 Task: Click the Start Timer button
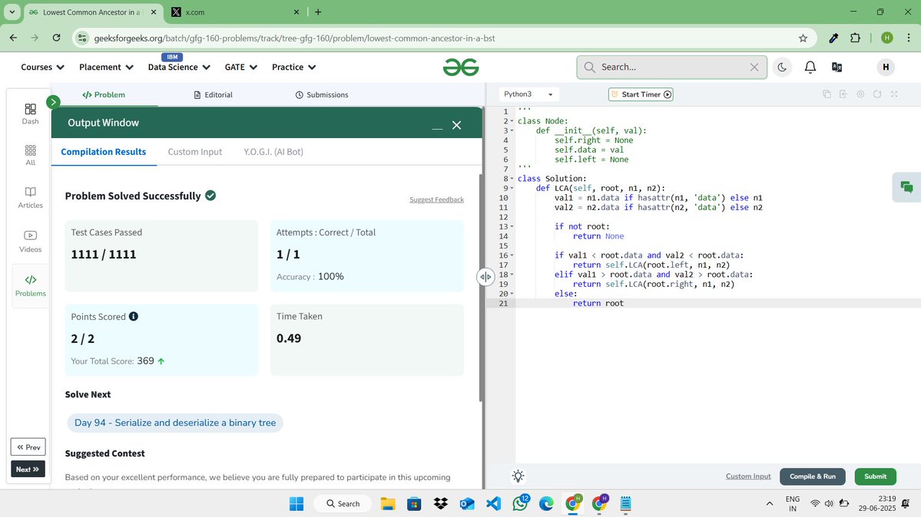tap(641, 94)
